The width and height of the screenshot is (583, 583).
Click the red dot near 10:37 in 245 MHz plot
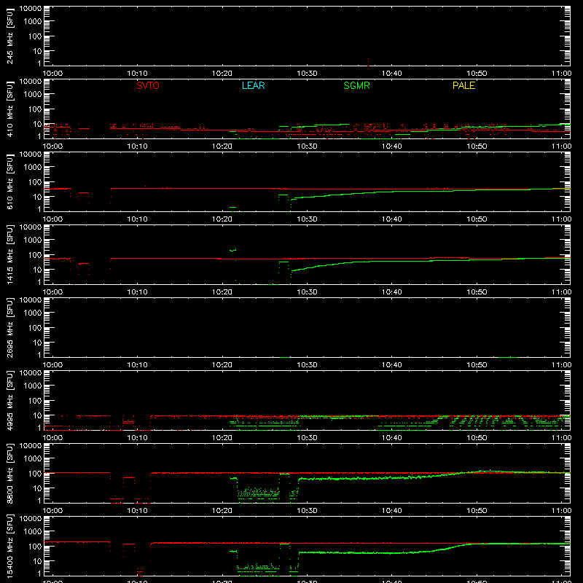[368, 62]
